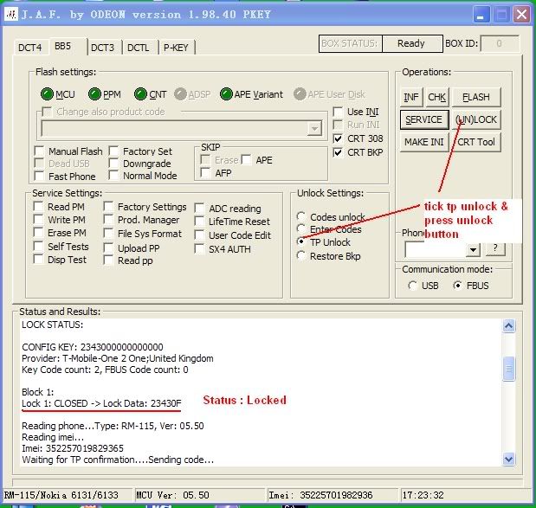Click the Phone model input field
536x508 pixels.
click(436, 250)
